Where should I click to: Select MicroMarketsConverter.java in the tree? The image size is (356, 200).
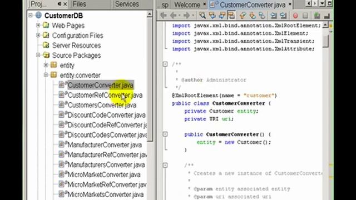point(105,195)
